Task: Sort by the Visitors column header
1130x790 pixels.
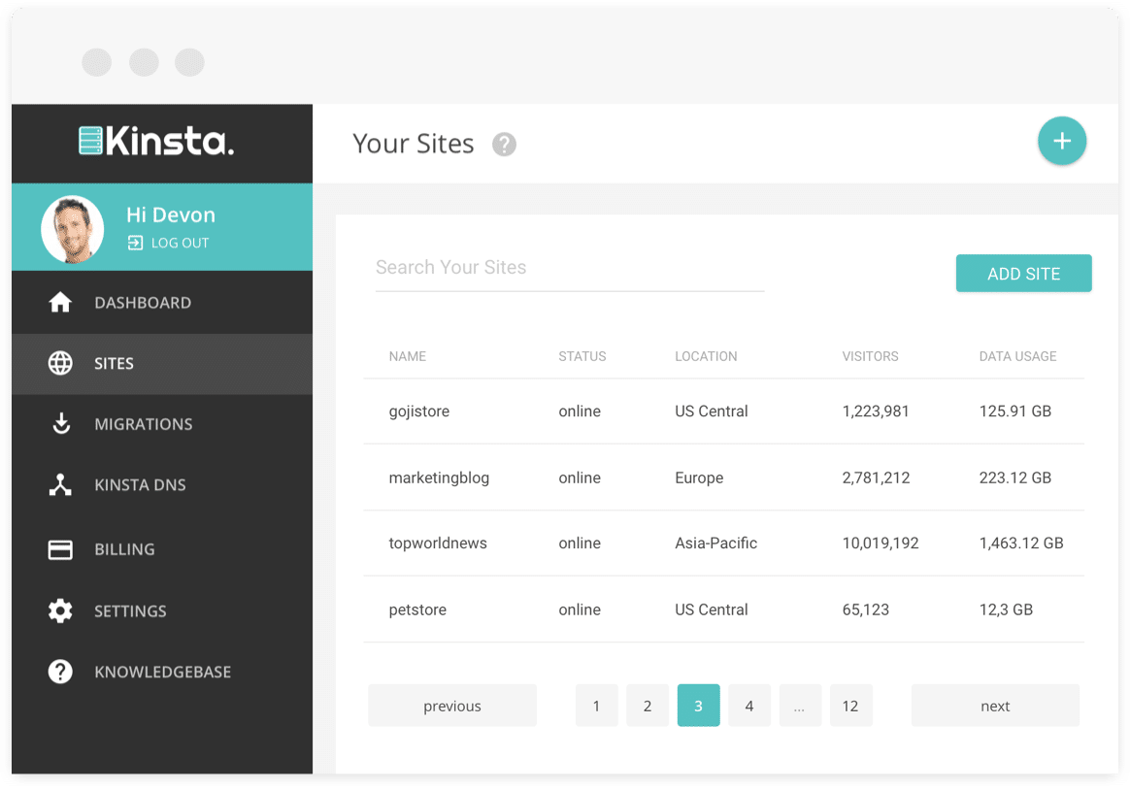Action: 870,356
